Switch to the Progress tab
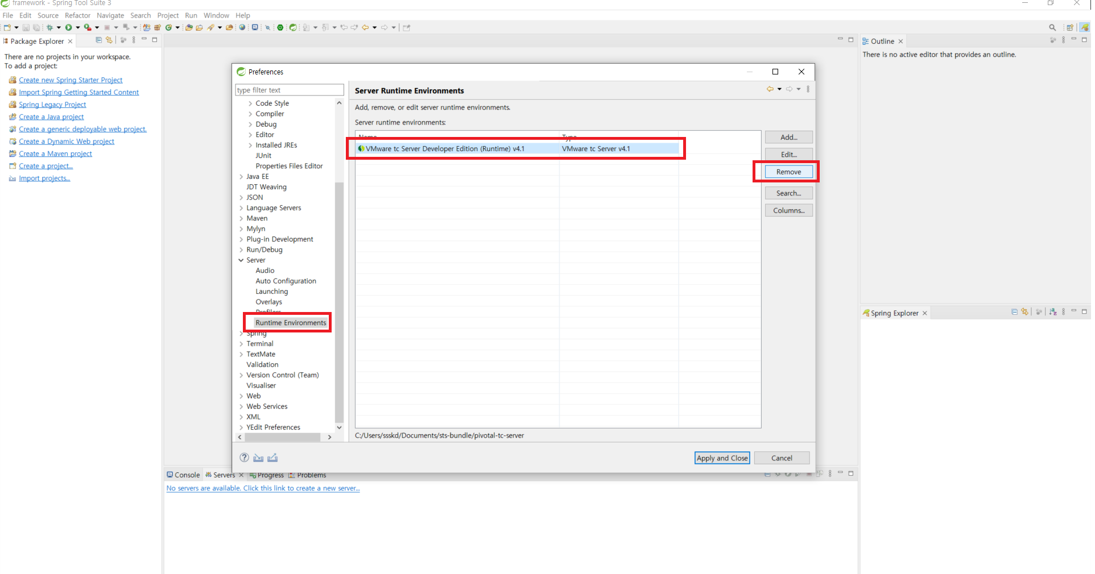The image size is (1095, 574). (x=266, y=475)
